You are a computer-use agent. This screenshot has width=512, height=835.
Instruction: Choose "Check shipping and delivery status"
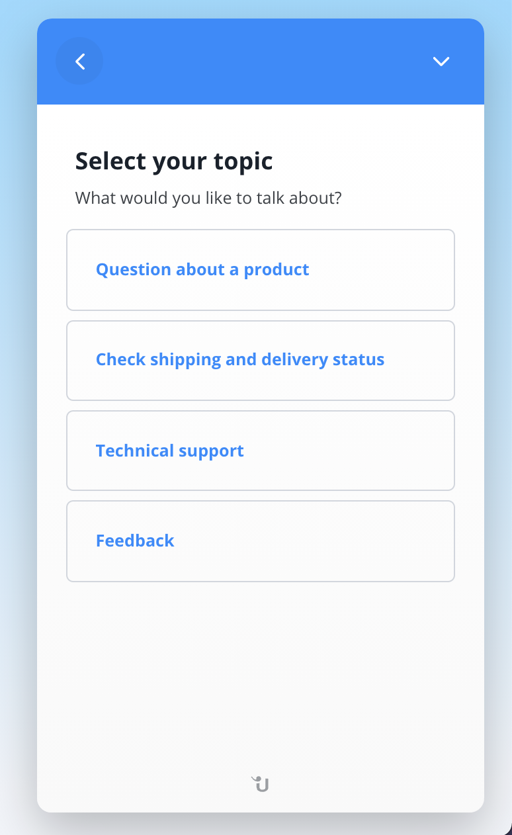[260, 360]
